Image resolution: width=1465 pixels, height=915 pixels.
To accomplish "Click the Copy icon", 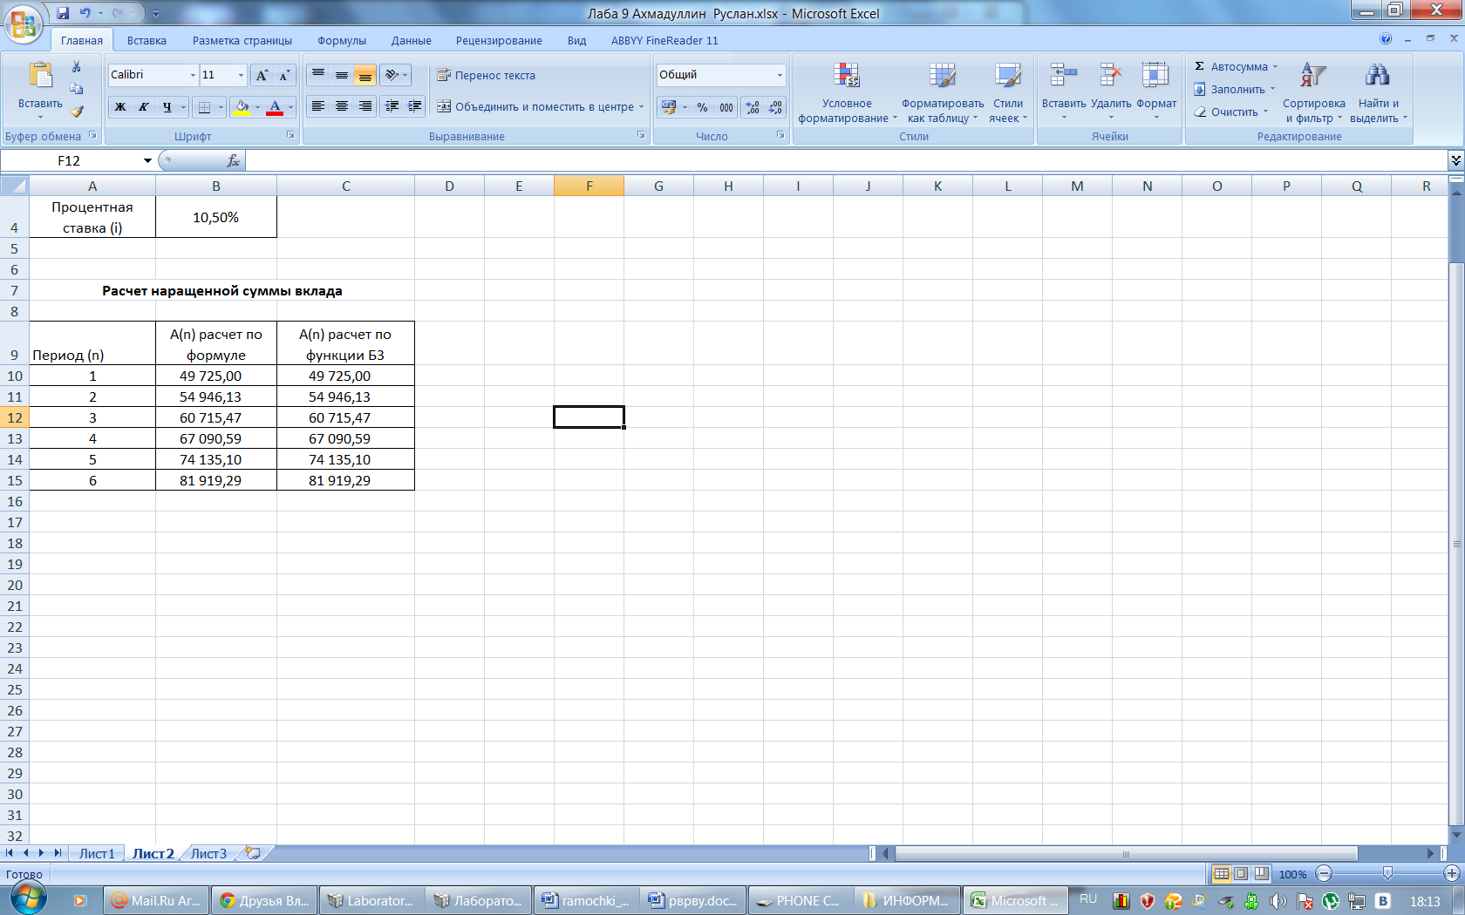I will click(x=77, y=89).
